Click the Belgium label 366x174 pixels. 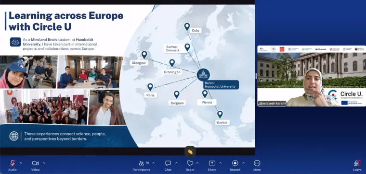[177, 103]
